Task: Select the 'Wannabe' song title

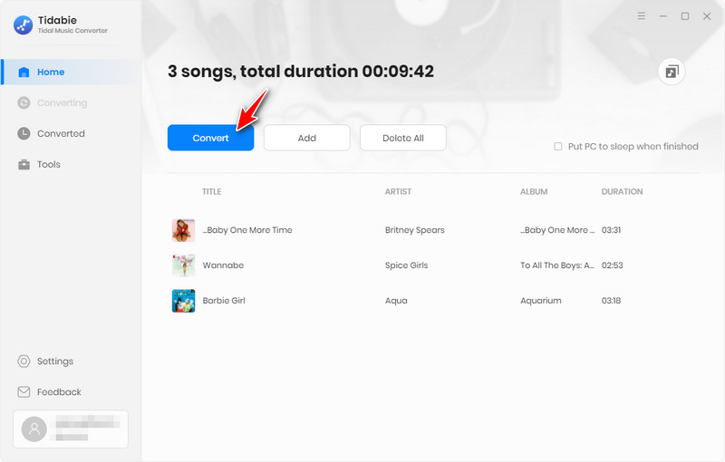Action: pos(223,265)
